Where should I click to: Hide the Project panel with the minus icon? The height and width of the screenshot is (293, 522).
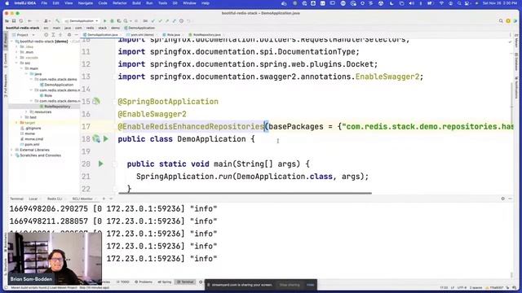[x=76, y=34]
